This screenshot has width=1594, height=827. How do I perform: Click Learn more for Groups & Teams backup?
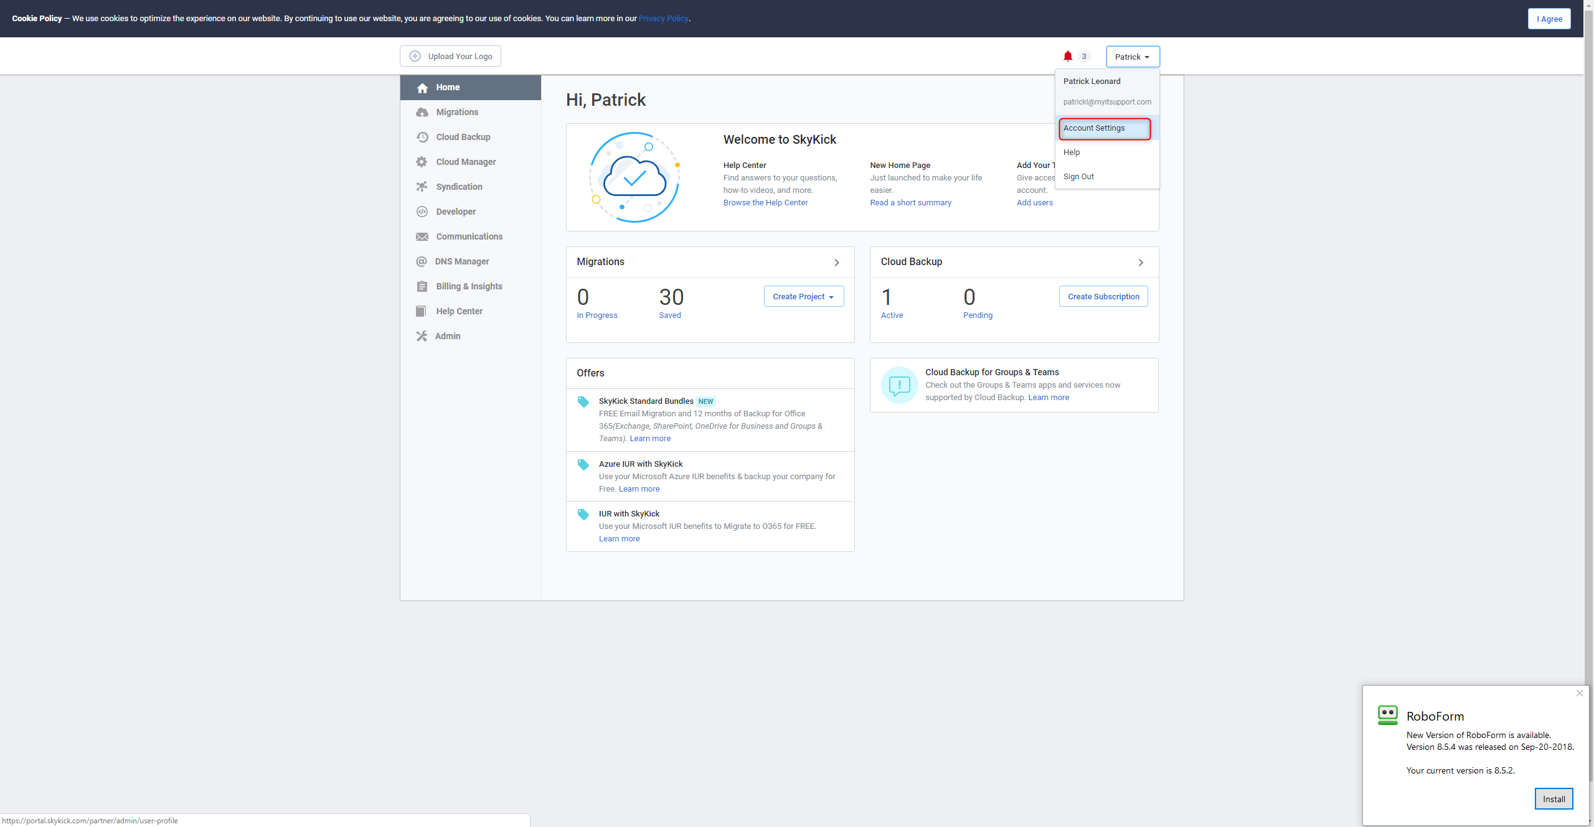1049,398
